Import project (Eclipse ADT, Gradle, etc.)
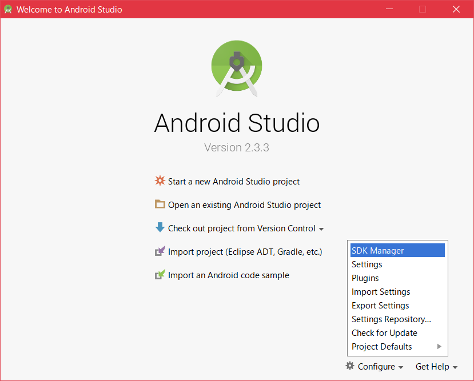 click(x=245, y=252)
